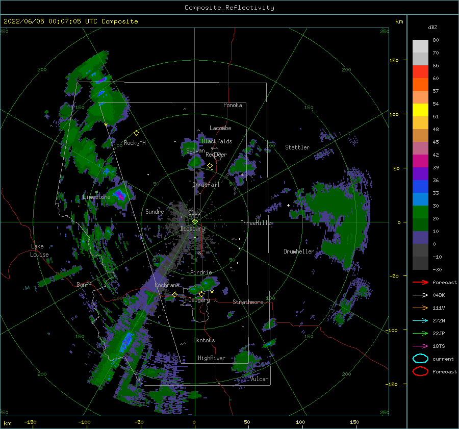The width and height of the screenshot is (459, 429).
Task: Select the orange 111V arrow symbol
Action: coord(420,308)
